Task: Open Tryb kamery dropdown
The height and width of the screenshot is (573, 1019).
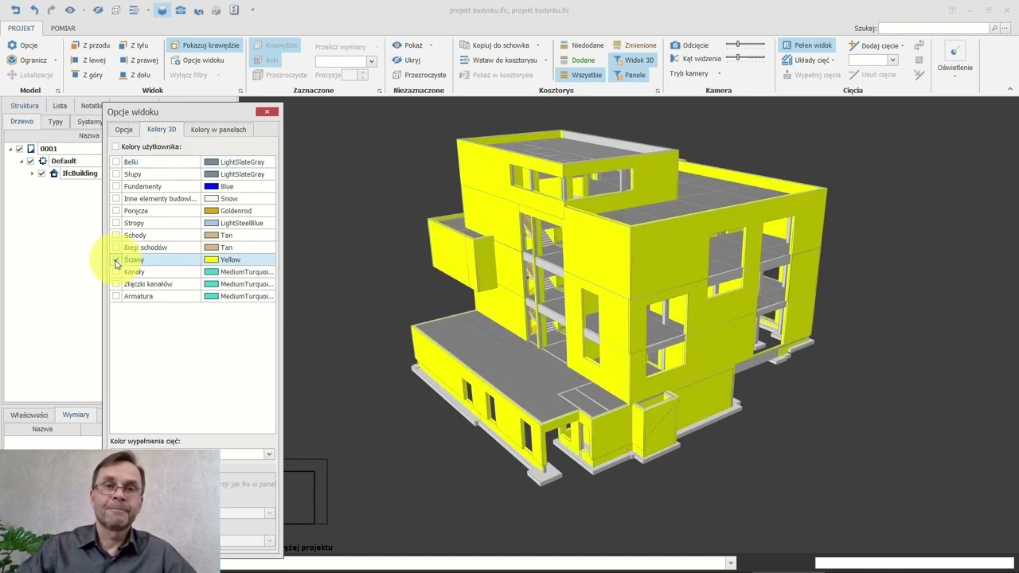Action: [x=695, y=73]
